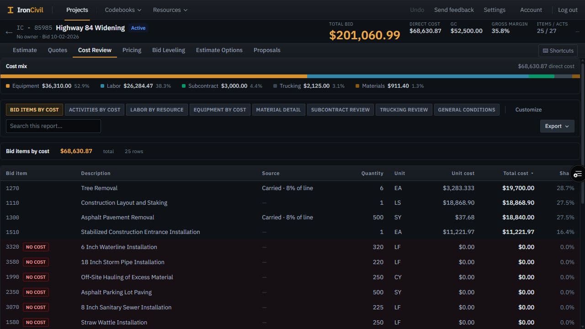Click the $201,060.99 total bid value
The height and width of the screenshot is (329, 585).
365,35
